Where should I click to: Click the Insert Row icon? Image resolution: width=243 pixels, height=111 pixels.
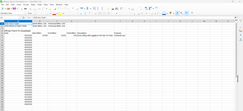tap(82, 9)
